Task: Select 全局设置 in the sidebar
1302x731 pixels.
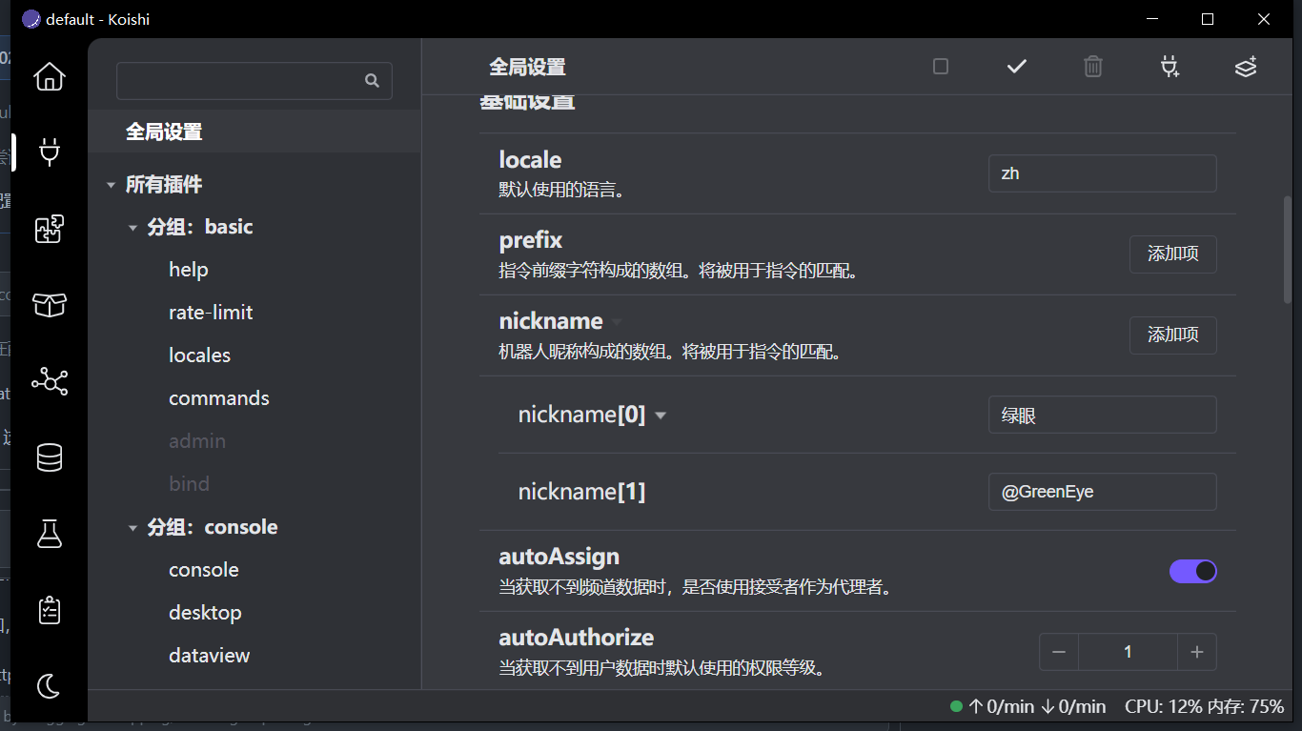Action: coord(254,132)
